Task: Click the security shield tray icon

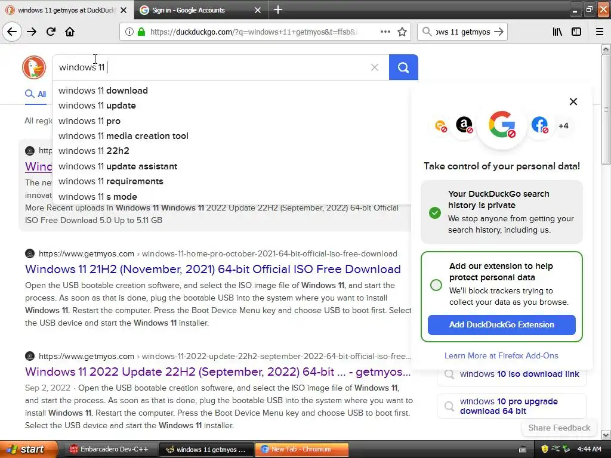Action: pyautogui.click(x=544, y=450)
